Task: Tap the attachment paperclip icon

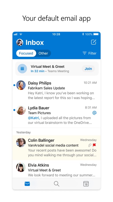Action: click(x=90, y=145)
